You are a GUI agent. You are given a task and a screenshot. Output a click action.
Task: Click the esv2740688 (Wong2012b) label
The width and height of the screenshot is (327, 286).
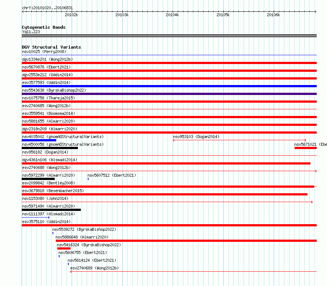point(46,167)
